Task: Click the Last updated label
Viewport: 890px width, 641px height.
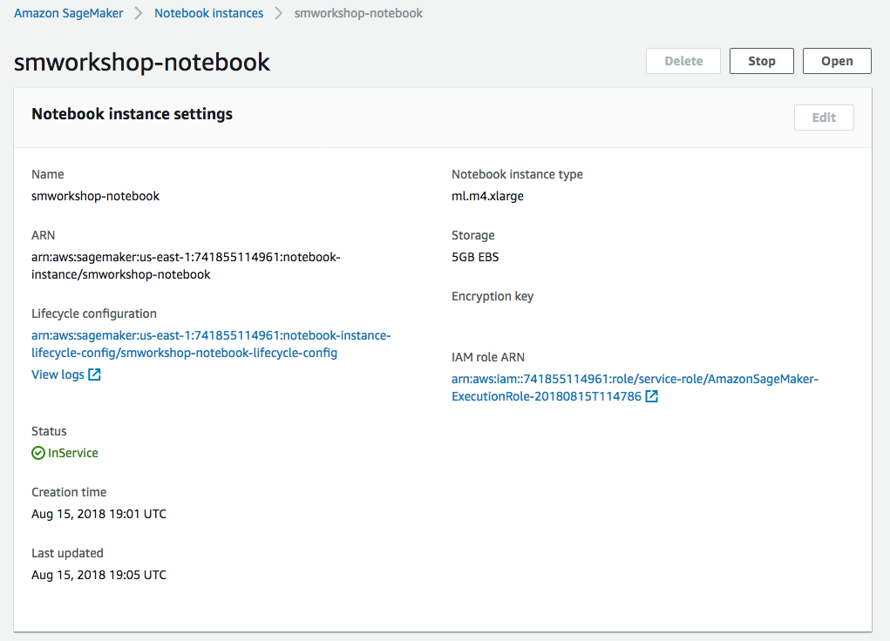Action: 67,553
